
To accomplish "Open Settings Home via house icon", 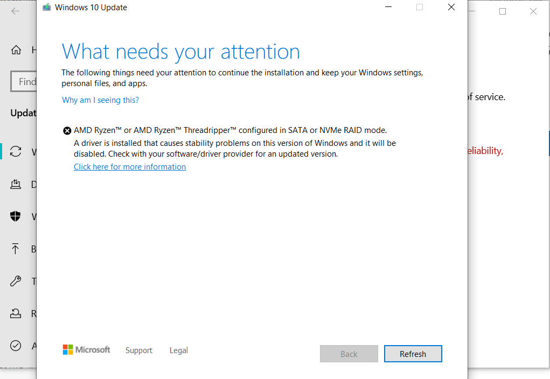I will point(16,50).
